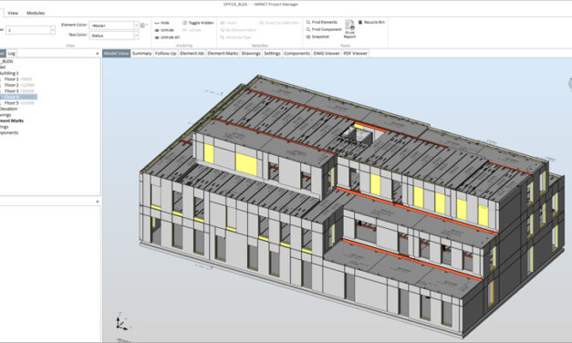Select OFFICE_BLDG root tree node

[x=6, y=61]
